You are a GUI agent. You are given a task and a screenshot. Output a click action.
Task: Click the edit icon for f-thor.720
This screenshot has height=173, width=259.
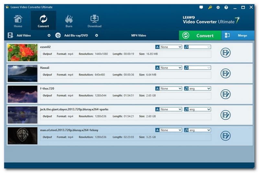[x=225, y=94]
